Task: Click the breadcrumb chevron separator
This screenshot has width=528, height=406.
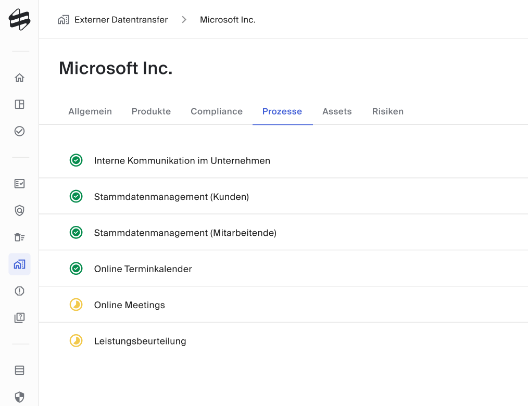Action: point(184,20)
